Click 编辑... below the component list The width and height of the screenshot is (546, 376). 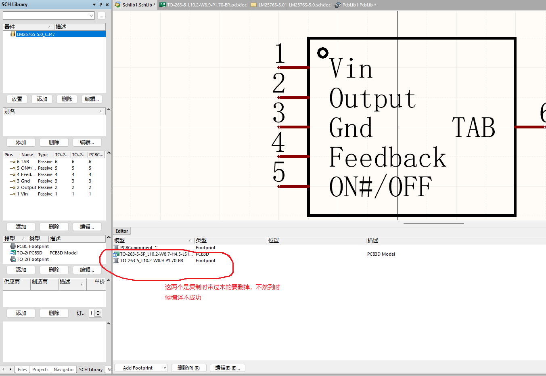coord(92,99)
